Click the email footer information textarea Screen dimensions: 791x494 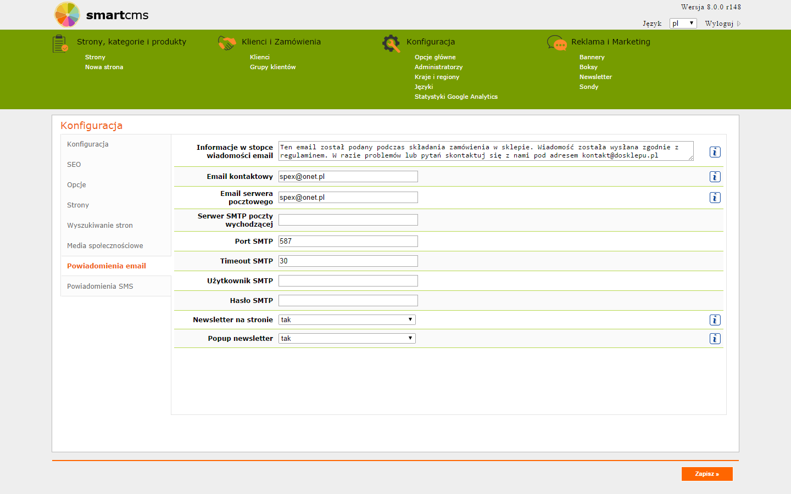(x=486, y=151)
